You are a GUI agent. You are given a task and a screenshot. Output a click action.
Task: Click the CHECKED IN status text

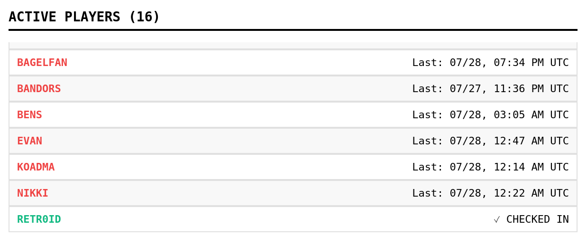coord(538,219)
